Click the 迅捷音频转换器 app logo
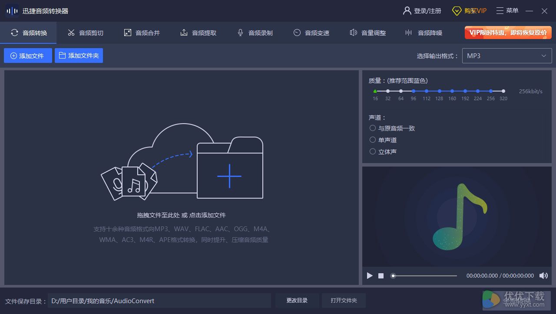This screenshot has height=314, width=556. (12, 11)
